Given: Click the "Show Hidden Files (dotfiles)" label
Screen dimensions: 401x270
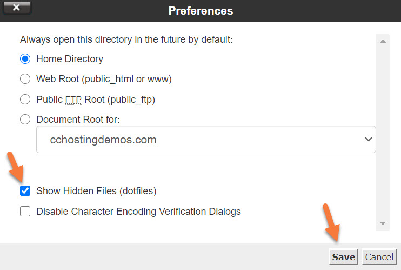Looking at the screenshot, I should [96, 191].
